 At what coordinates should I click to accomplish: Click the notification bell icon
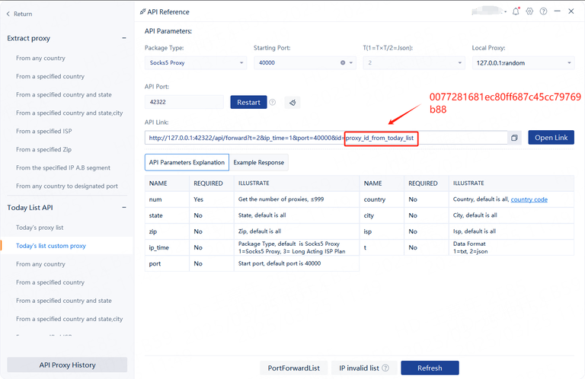[x=516, y=11]
